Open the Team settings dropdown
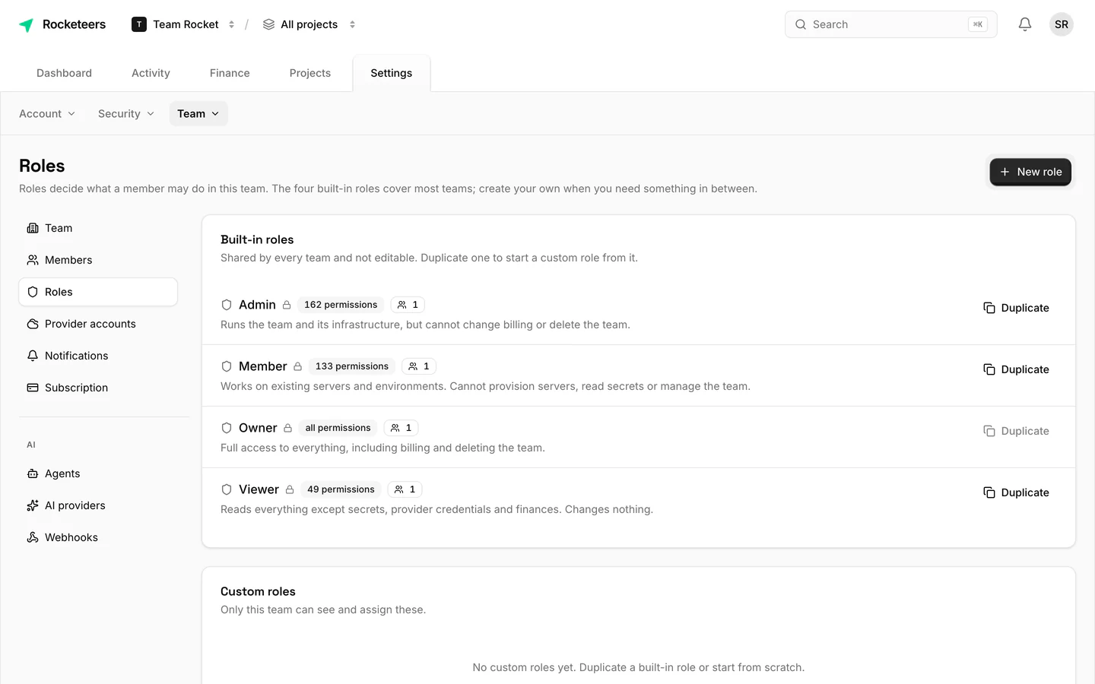This screenshot has height=684, width=1095. coord(198,114)
